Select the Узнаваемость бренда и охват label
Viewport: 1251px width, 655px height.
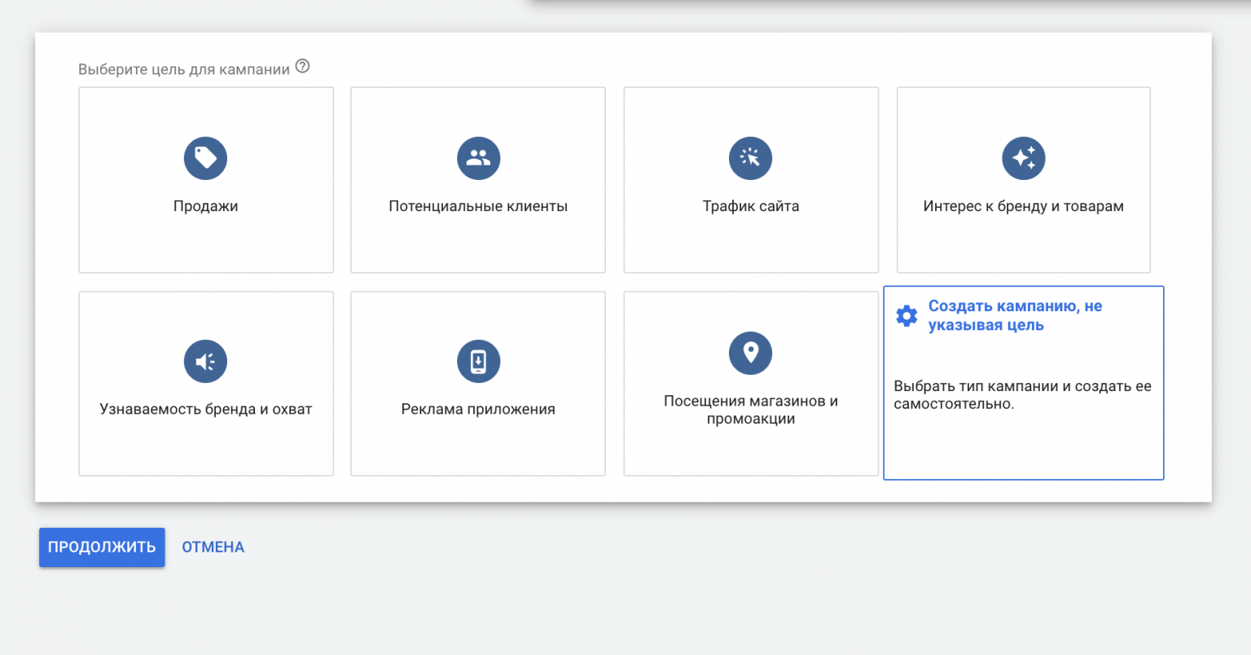pos(205,409)
